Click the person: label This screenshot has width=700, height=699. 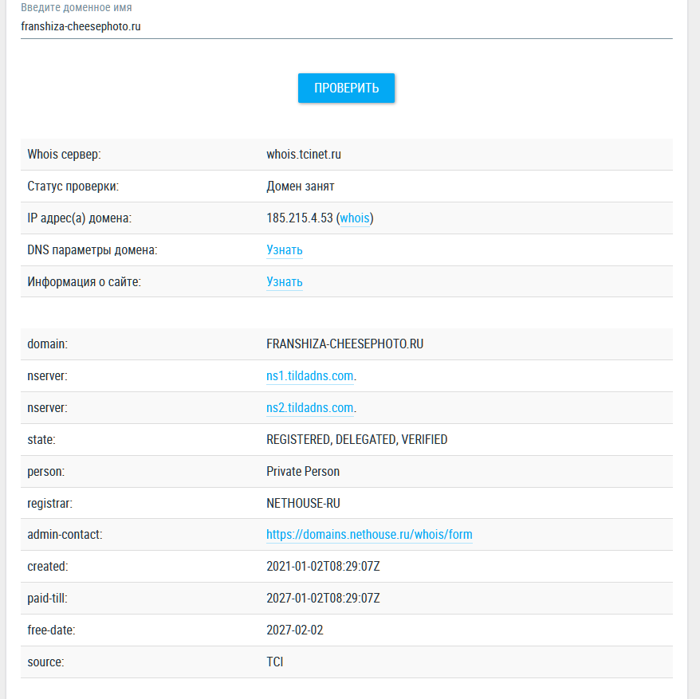click(45, 471)
